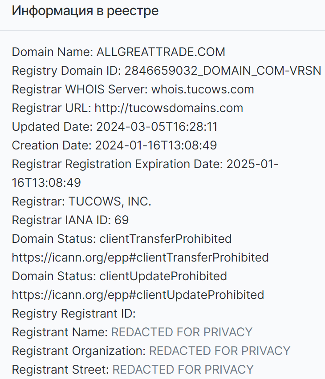Open the icann.org/epp#clientTransferProhibited link
The image size is (325, 379).
[140, 258]
